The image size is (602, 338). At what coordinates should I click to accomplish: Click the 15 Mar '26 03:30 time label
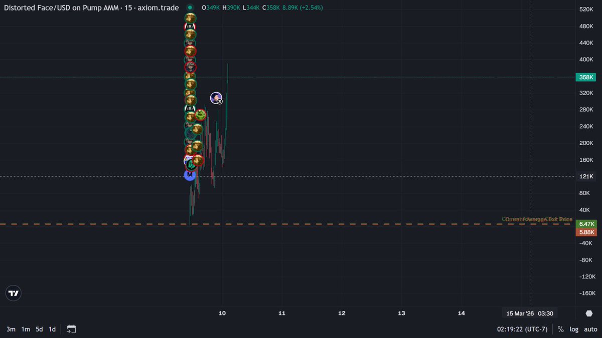[x=530, y=313]
